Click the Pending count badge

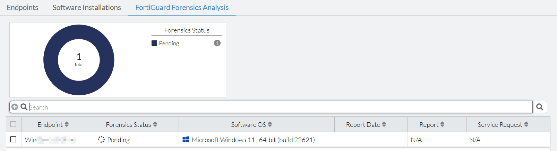(217, 43)
